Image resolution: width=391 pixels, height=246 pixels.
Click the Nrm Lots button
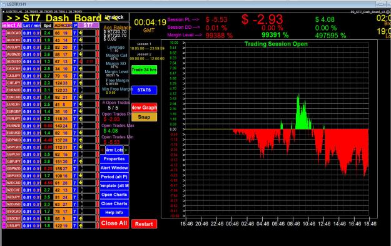tap(114, 150)
